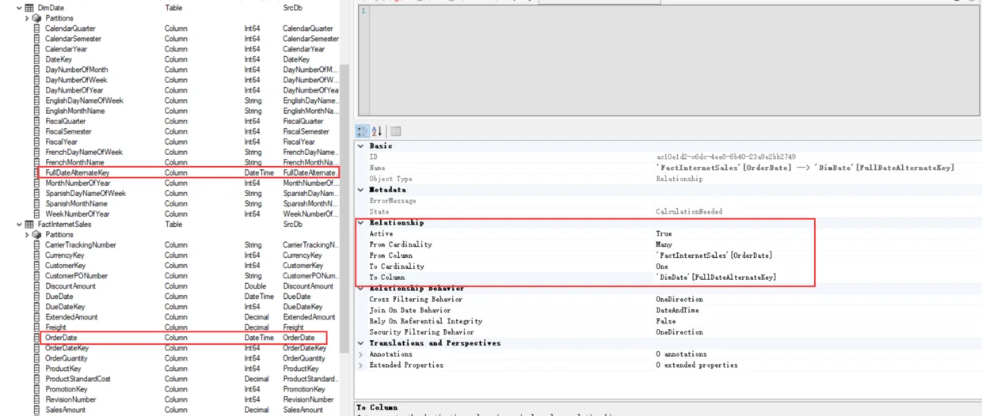Expand the Extended Properties entry
Screen dimensions: 982x416
point(361,365)
